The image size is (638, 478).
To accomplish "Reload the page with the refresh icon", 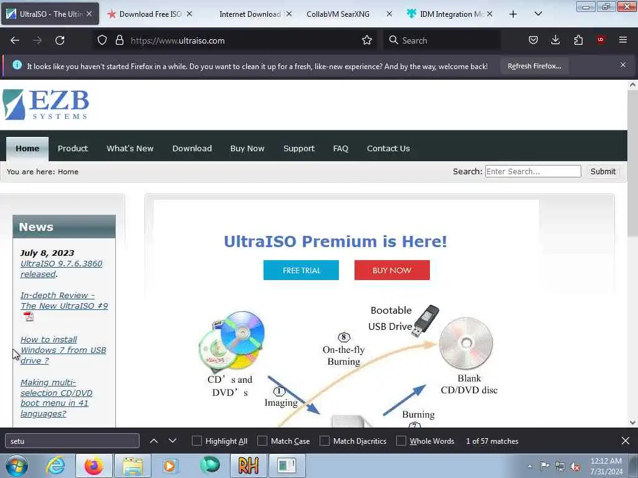I will click(x=60, y=40).
